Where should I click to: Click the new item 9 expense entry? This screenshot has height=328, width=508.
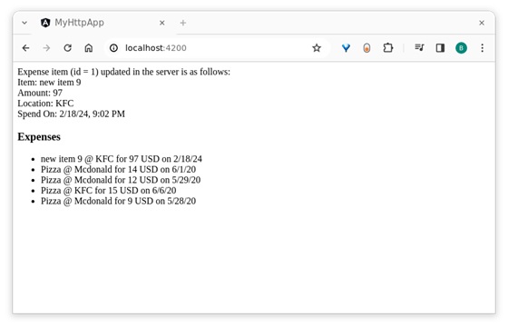(x=122, y=159)
